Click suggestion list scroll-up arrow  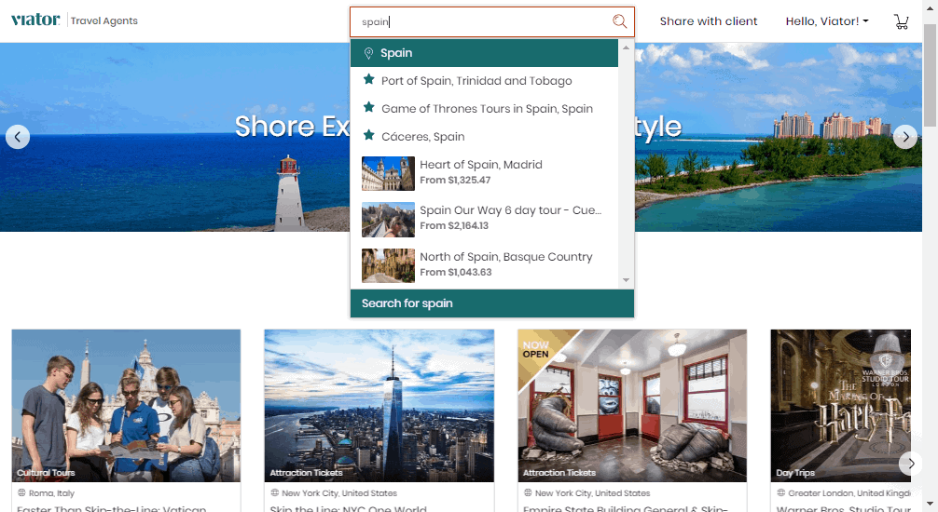click(x=626, y=47)
